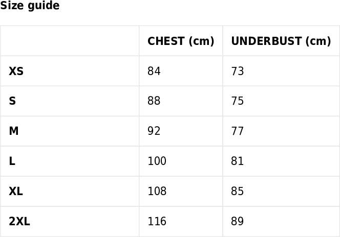
Task: Select underbust value 73 for XS
Action: [x=238, y=71]
